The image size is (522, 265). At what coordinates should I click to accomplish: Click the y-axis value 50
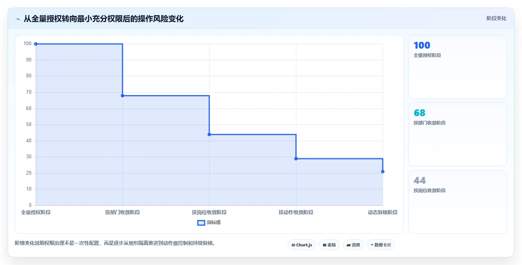pos(29,125)
